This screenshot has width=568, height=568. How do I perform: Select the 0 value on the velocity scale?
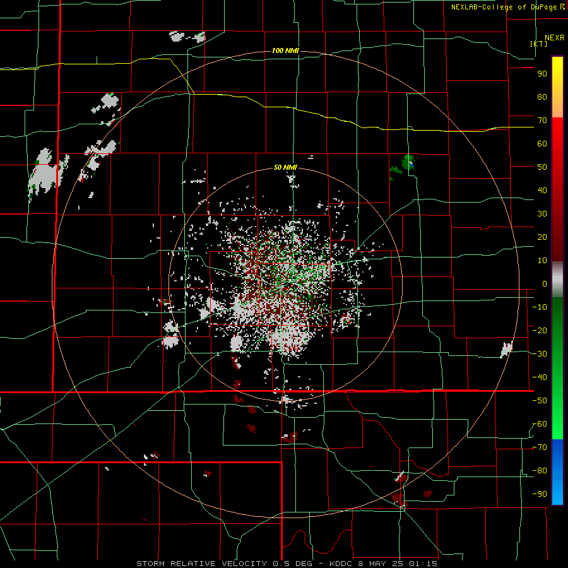[x=545, y=283]
